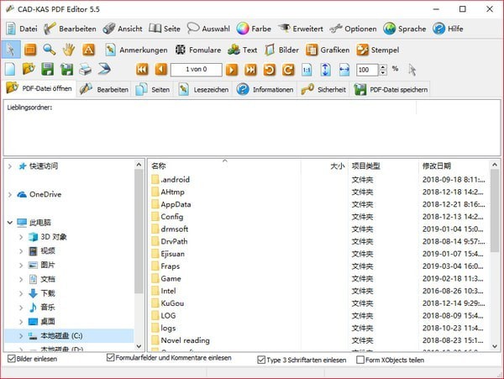Print the document via printer icon
Screen dimensions: 504x379
[85, 69]
